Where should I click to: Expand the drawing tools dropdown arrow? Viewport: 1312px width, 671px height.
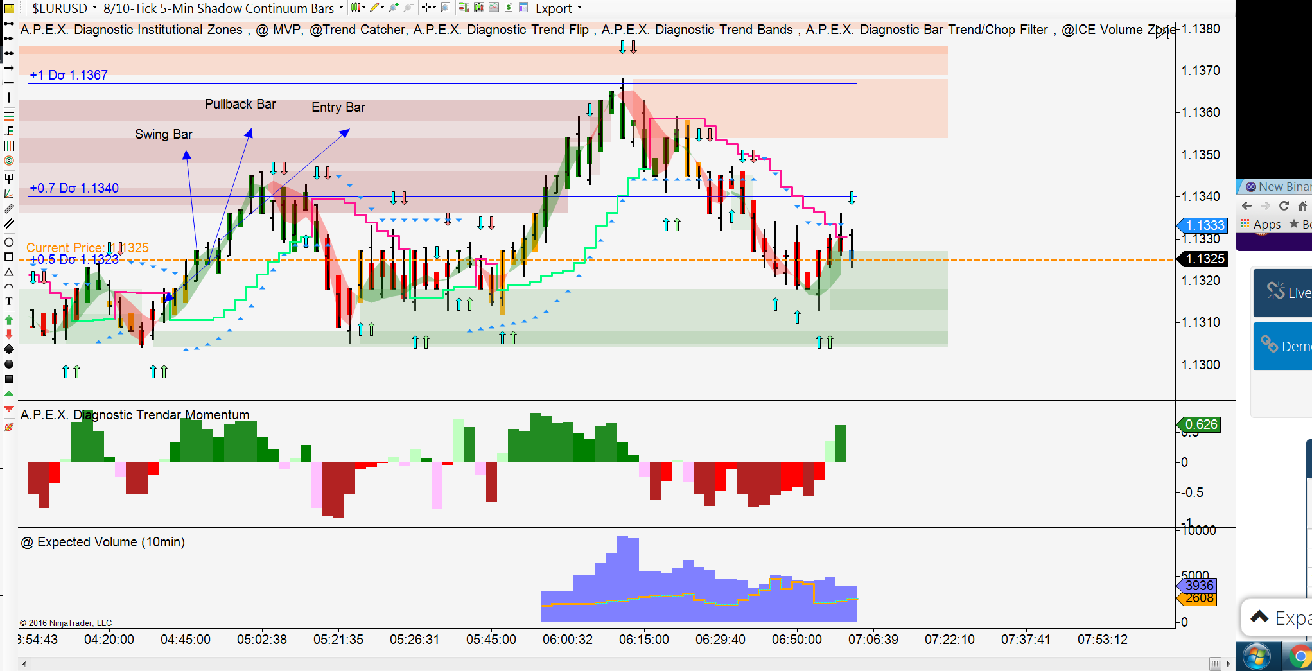[383, 8]
